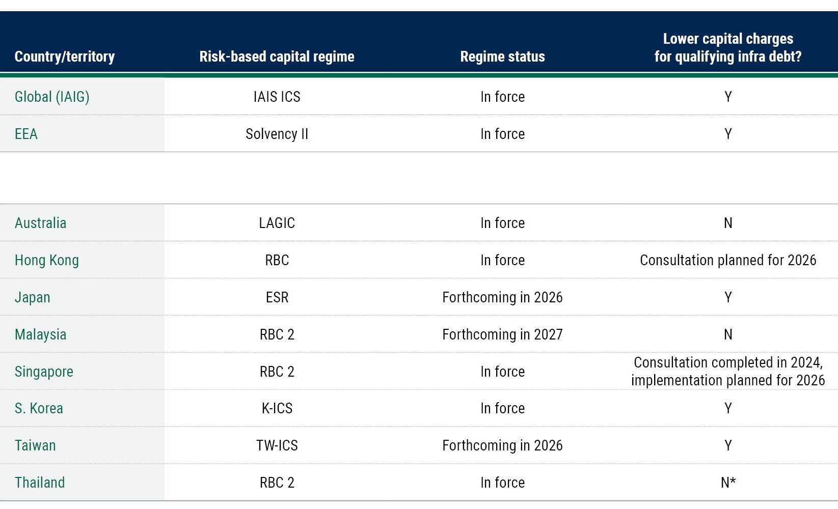
Task: Click the Lower capital charges column header
Action: point(727,48)
